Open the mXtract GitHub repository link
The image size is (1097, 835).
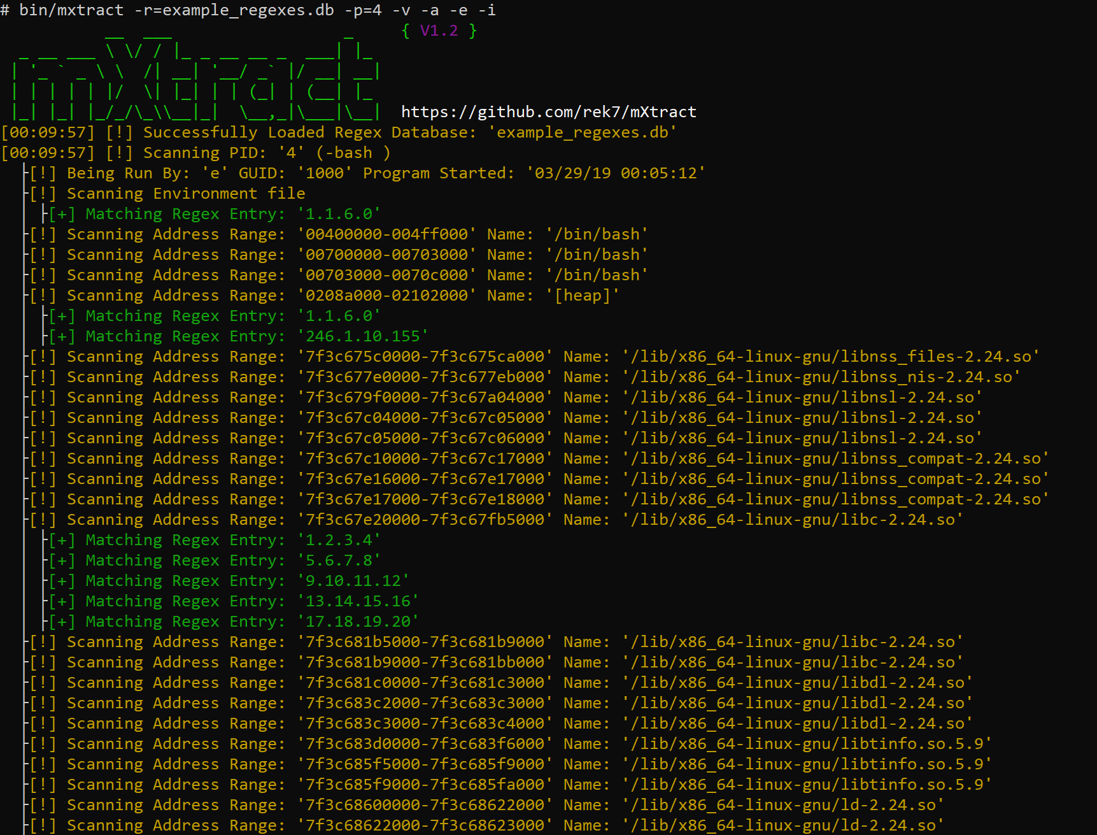tap(548, 111)
